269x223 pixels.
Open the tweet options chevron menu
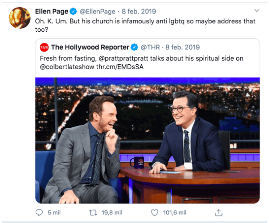click(256, 11)
